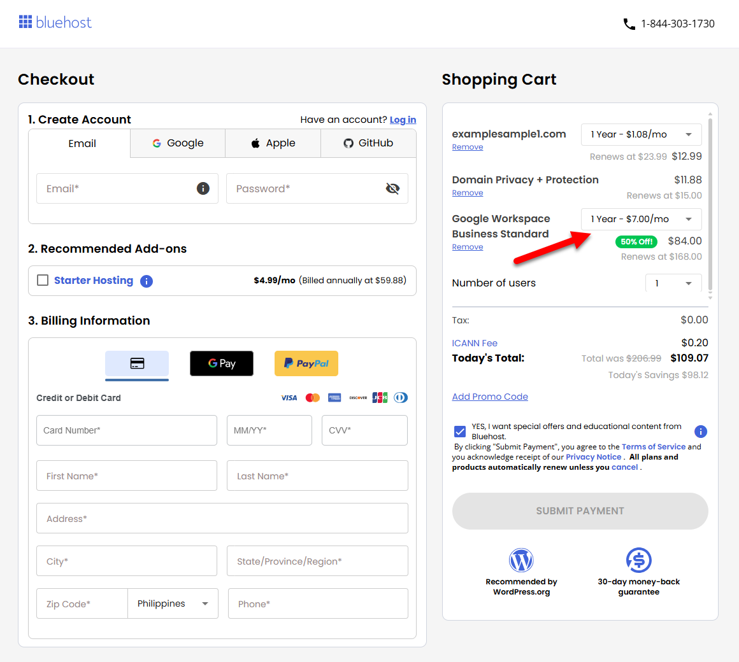The image size is (739, 662).
Task: Click the phone number 1-844-303-1730
Action: click(x=678, y=24)
